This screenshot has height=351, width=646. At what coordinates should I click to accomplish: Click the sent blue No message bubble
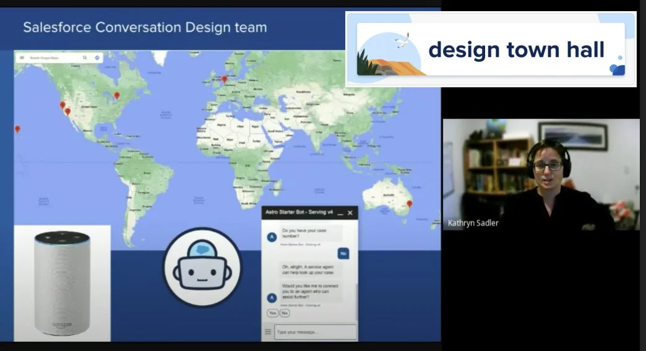coord(343,253)
